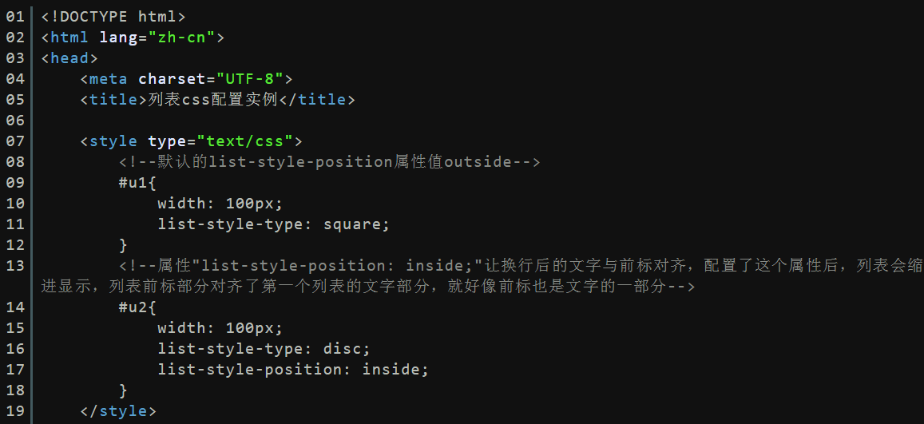Click the #u1 selector

coord(138,183)
